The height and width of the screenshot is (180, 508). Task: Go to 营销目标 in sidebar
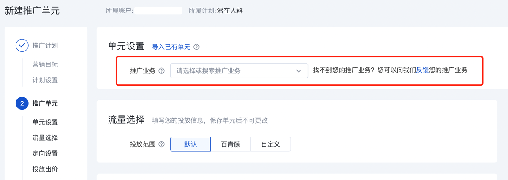[45, 64]
